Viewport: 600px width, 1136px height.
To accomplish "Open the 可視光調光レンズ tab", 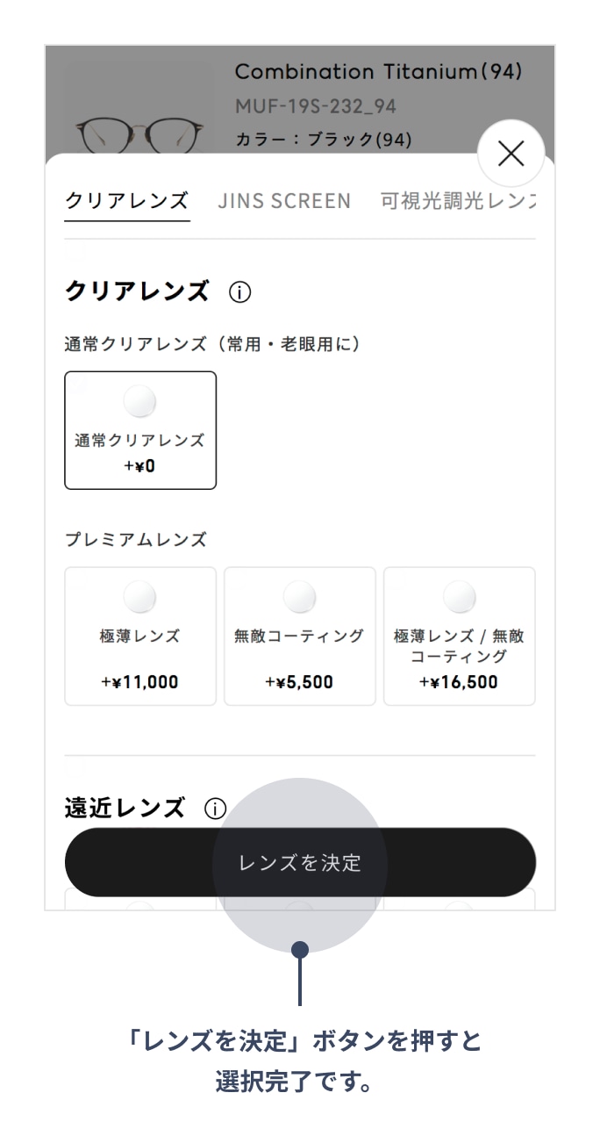I will tap(457, 201).
